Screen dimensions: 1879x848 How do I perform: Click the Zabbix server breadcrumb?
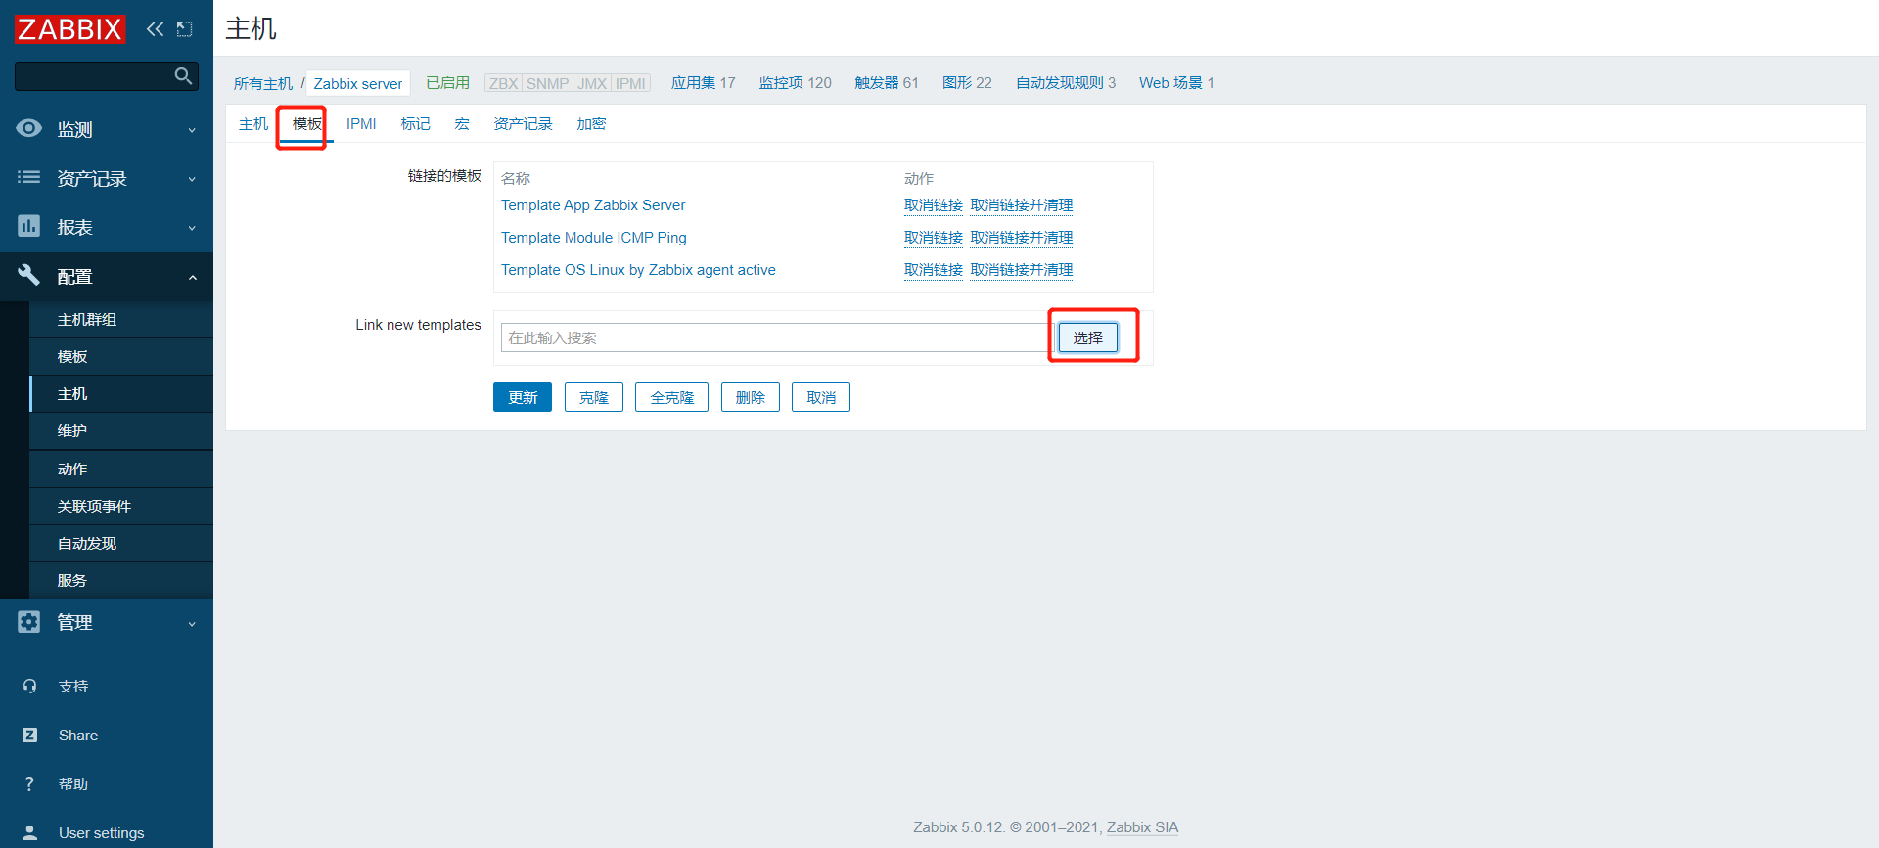[358, 83]
